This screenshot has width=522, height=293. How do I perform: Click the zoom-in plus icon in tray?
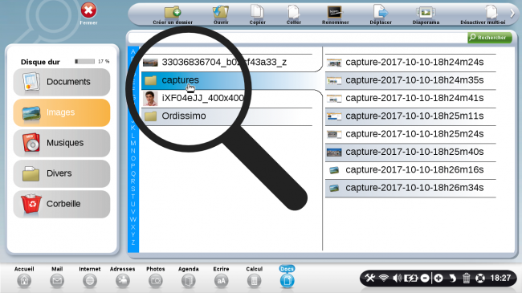click(438, 278)
